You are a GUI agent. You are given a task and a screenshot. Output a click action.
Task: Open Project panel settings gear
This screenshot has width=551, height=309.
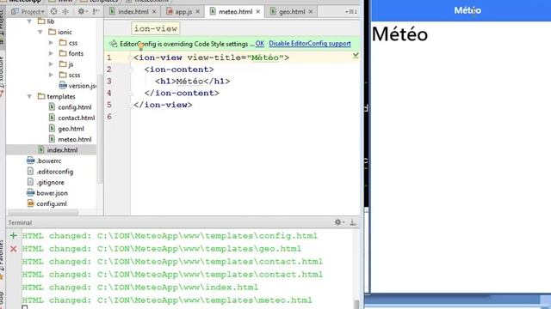(x=82, y=11)
